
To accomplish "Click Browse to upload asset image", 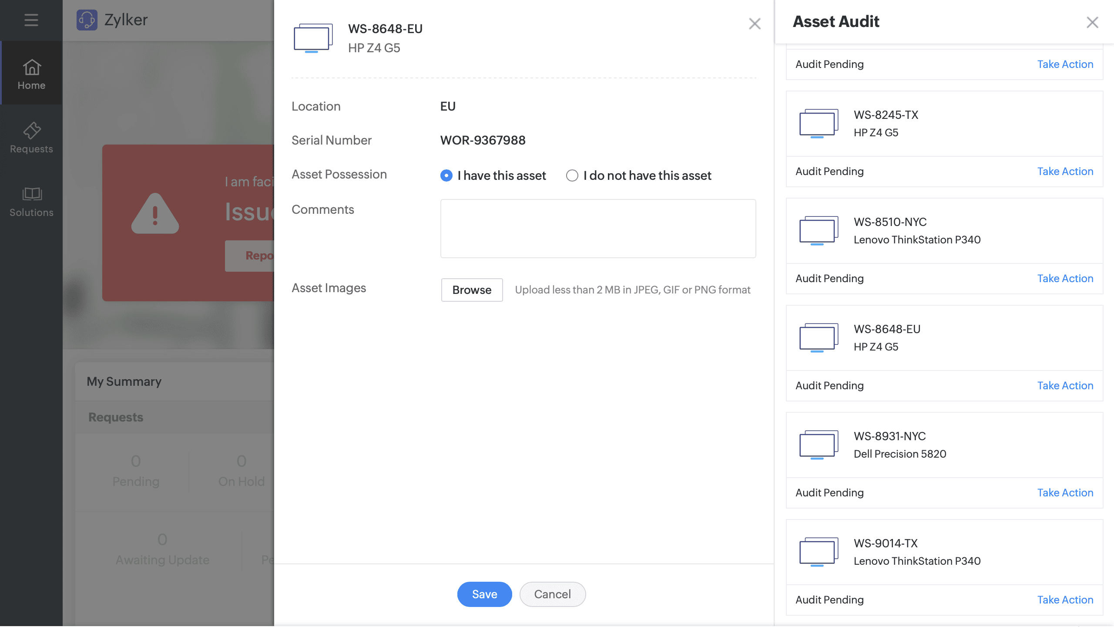I will pyautogui.click(x=472, y=290).
